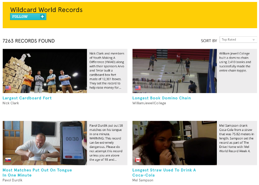The image size is (259, 185).
Task: Open Most Matches Put Out On Tongue link
Action: coord(37,173)
